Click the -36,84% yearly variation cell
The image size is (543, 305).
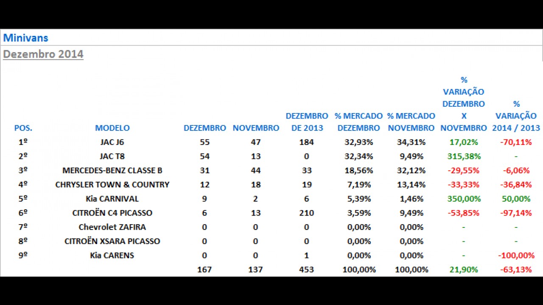516,185
